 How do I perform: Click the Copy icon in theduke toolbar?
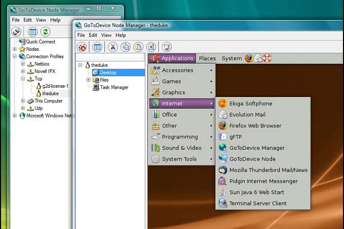[x=125, y=47]
